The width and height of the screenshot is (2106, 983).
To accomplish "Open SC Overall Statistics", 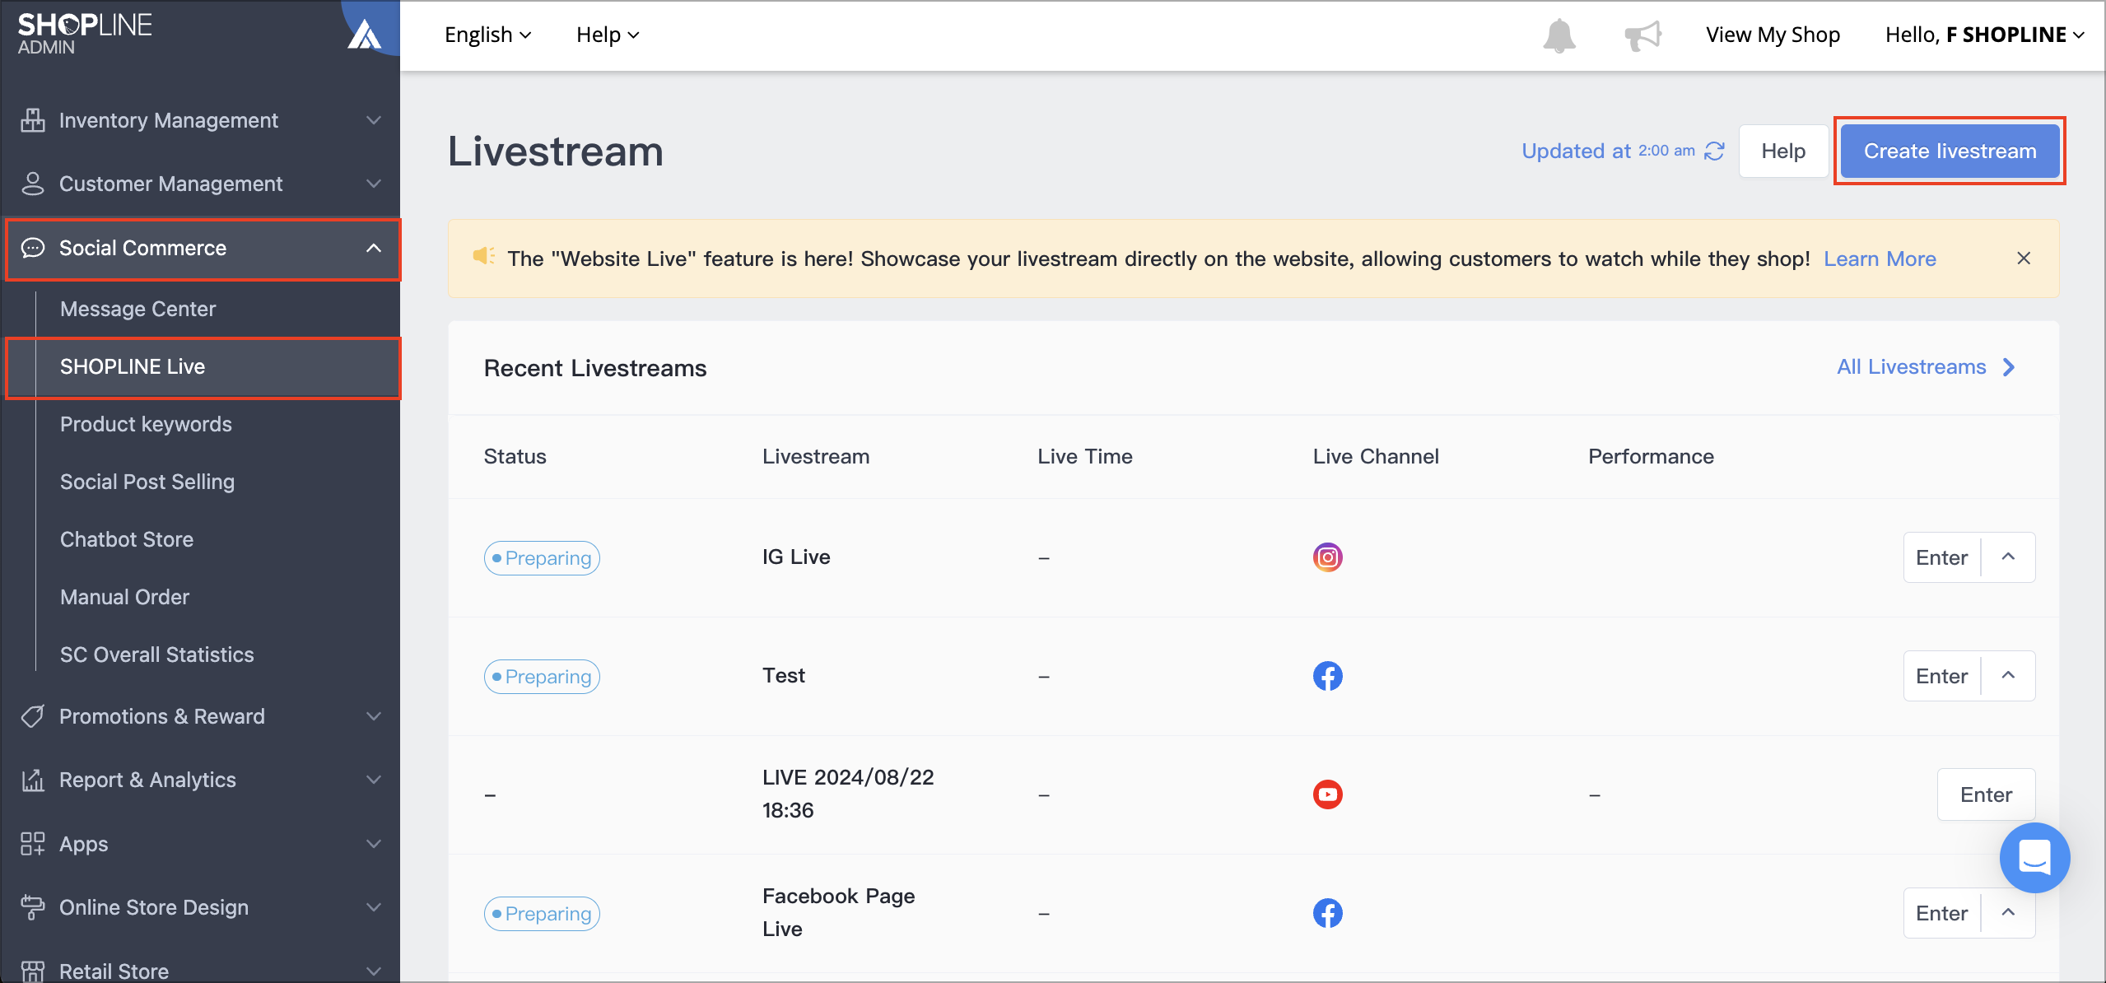I will (156, 655).
